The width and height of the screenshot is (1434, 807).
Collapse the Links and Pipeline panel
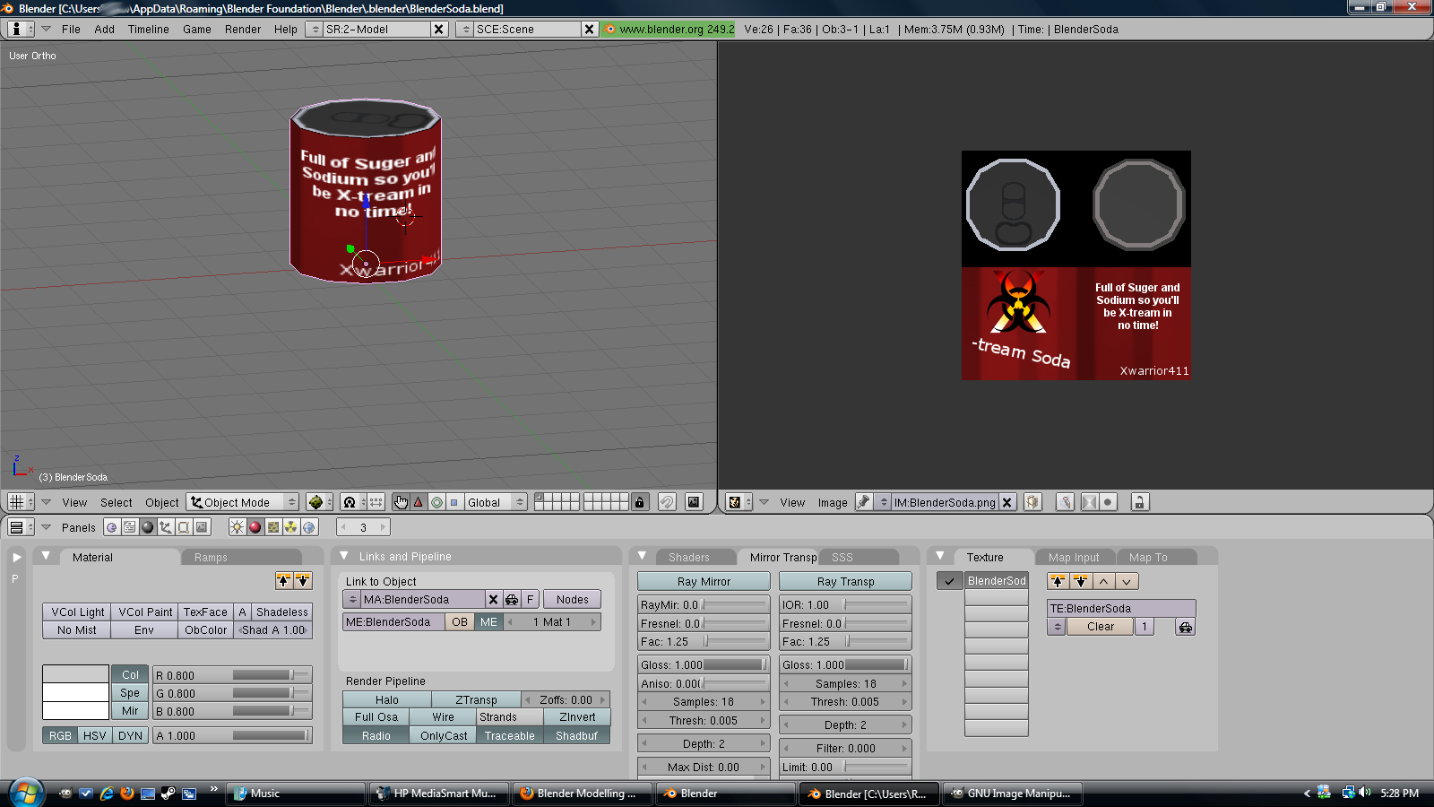(343, 556)
